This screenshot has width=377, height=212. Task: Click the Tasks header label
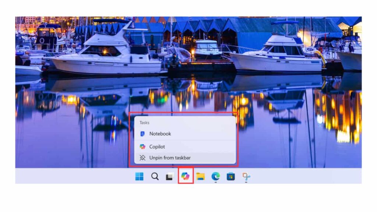click(x=144, y=123)
